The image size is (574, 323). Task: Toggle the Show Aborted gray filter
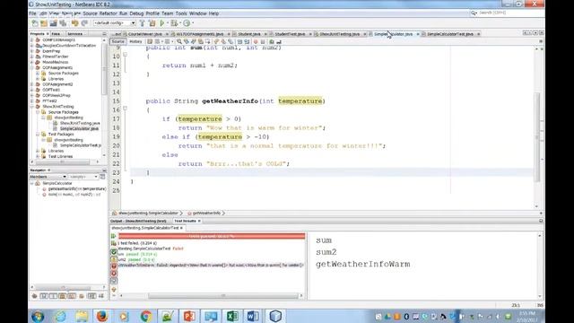(114, 281)
